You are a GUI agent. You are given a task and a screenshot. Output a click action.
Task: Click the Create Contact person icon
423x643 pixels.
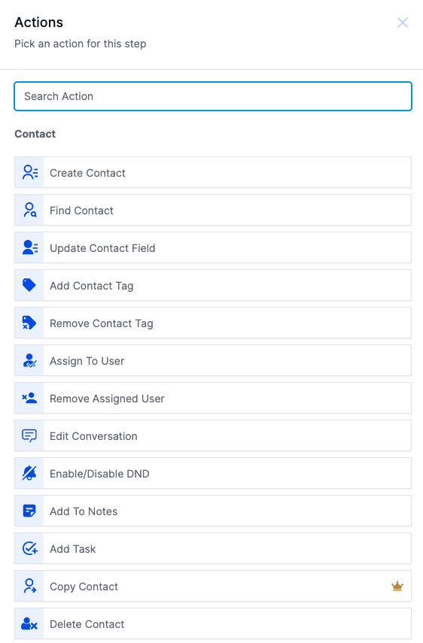(29, 173)
